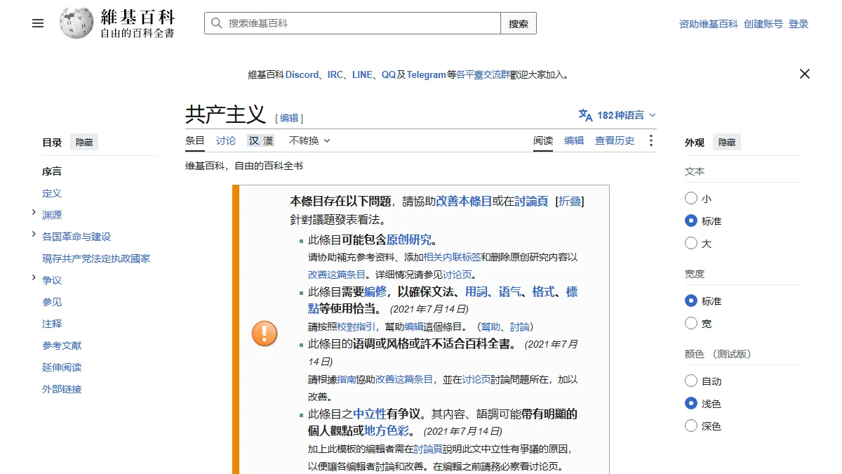The width and height of the screenshot is (842, 474).
Task: Hide the 外观 appearance panel
Action: tap(727, 142)
